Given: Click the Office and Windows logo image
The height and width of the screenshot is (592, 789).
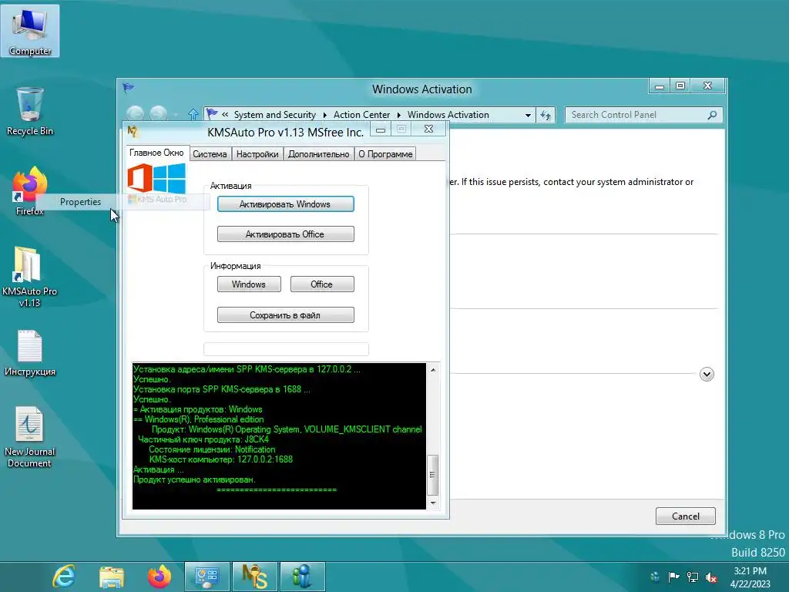Looking at the screenshot, I should [156, 178].
